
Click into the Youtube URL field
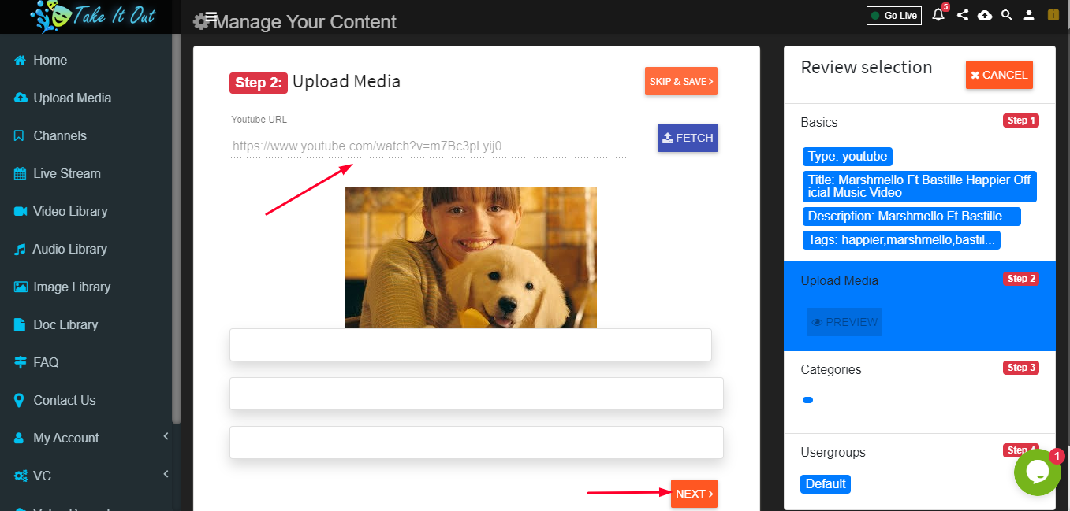coord(429,146)
